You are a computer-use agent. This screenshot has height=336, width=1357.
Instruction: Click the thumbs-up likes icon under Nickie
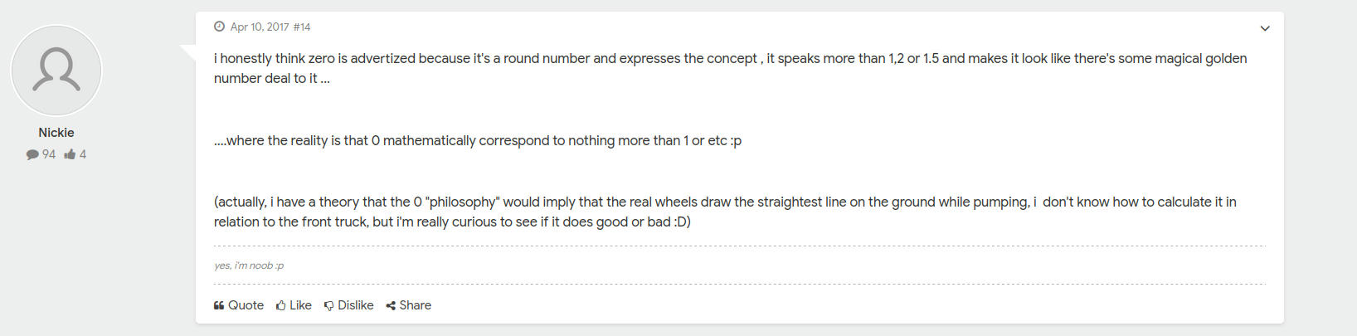point(70,154)
